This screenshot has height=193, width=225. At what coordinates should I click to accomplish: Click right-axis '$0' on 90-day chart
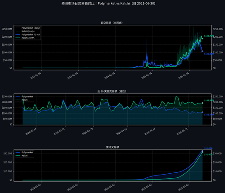pos(214,124)
